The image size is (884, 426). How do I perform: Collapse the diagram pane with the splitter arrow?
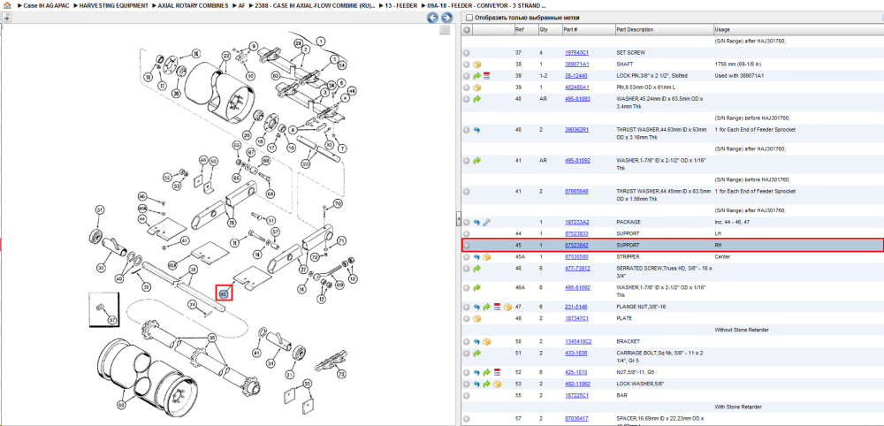pos(458,218)
